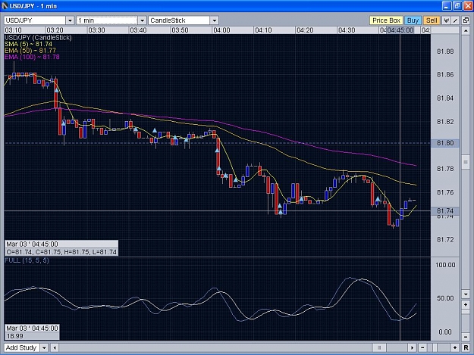Click the 81.88 price axis label

click(445, 51)
